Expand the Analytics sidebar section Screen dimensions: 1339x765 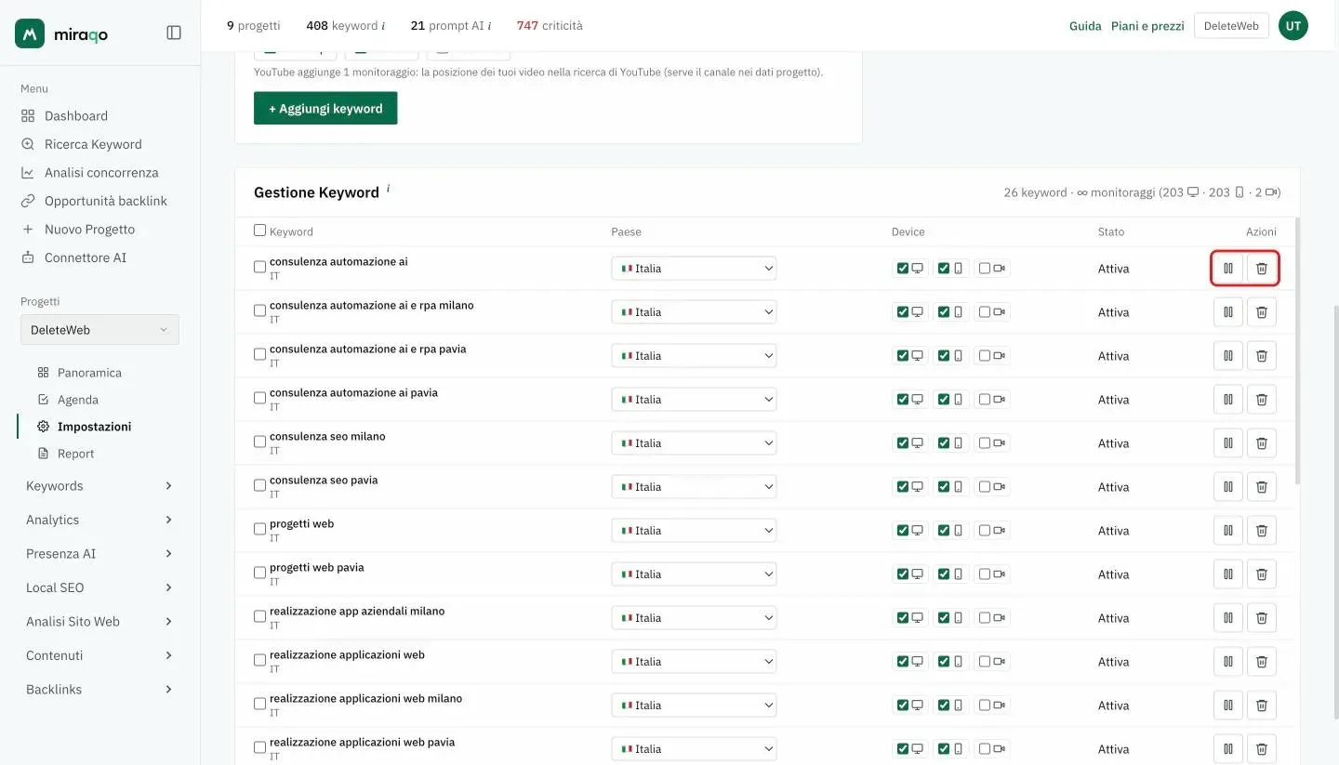pyautogui.click(x=99, y=520)
